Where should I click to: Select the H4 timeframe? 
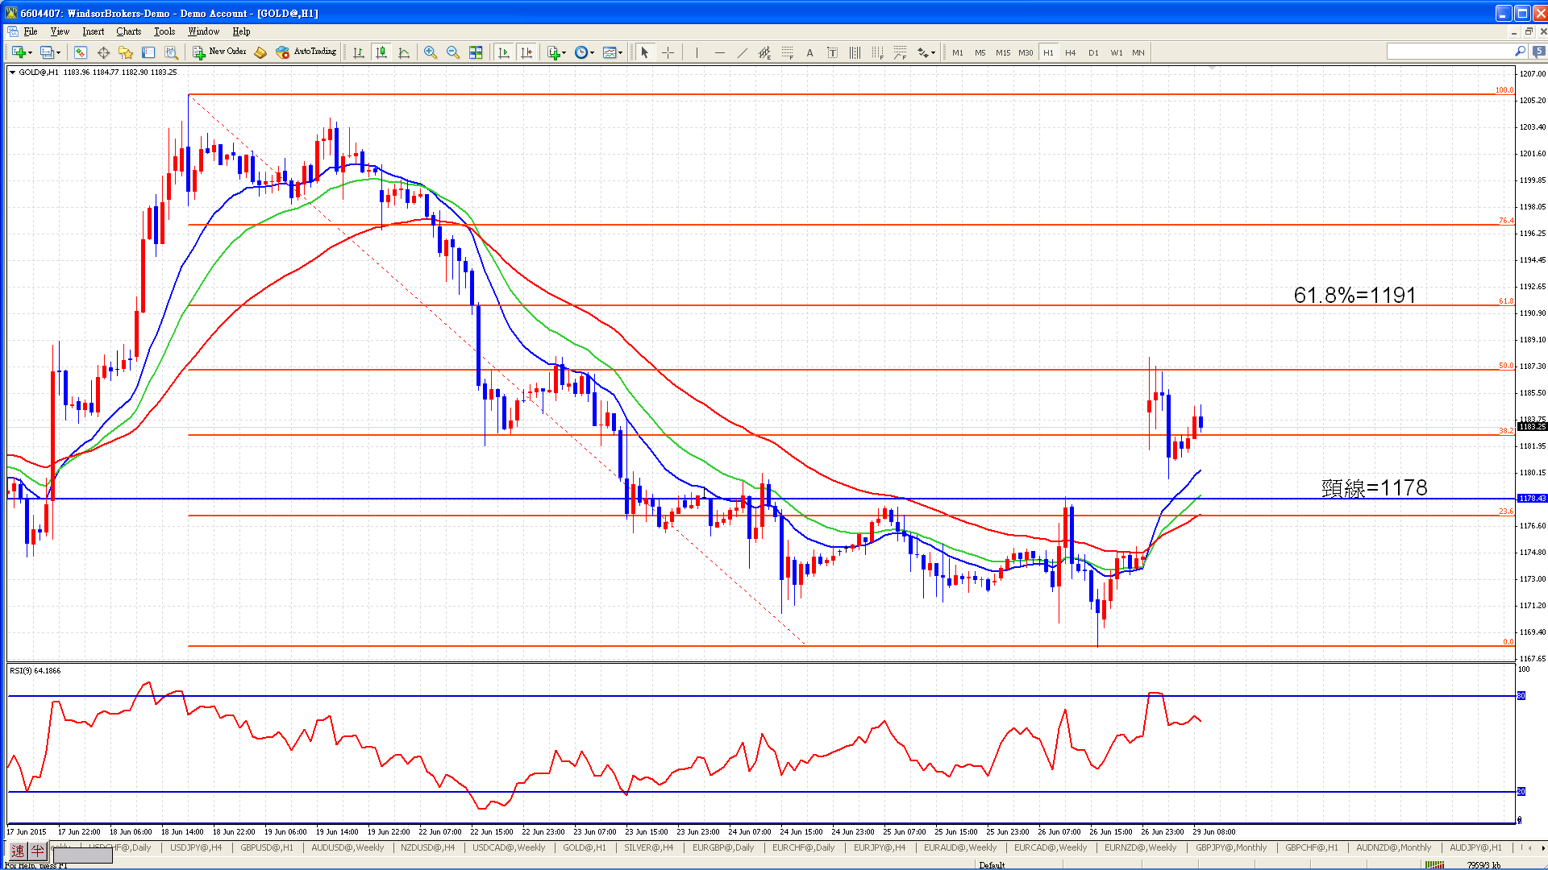click(x=1071, y=52)
